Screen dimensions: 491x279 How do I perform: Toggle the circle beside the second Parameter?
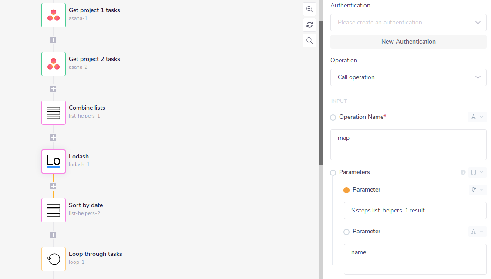(346, 232)
